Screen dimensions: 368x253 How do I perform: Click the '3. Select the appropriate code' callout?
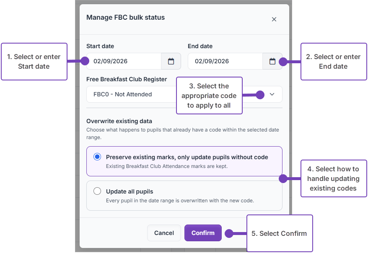(x=209, y=96)
